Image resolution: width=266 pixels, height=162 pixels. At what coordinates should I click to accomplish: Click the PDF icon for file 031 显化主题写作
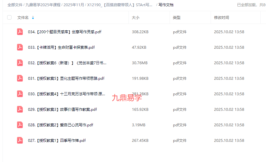click(x=20, y=78)
